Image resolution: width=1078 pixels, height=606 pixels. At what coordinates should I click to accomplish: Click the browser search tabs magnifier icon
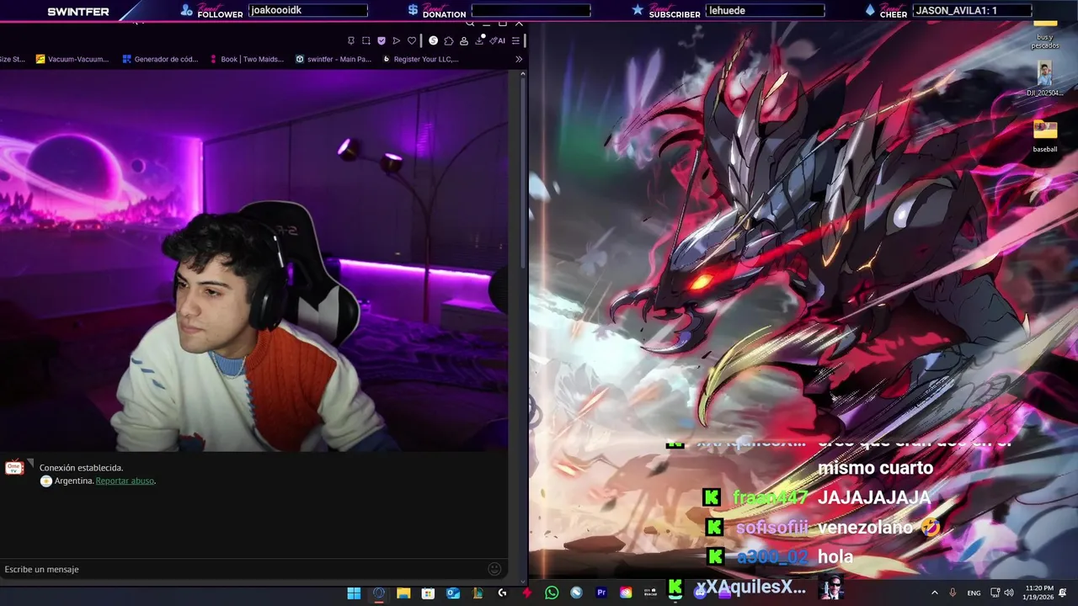[470, 23]
